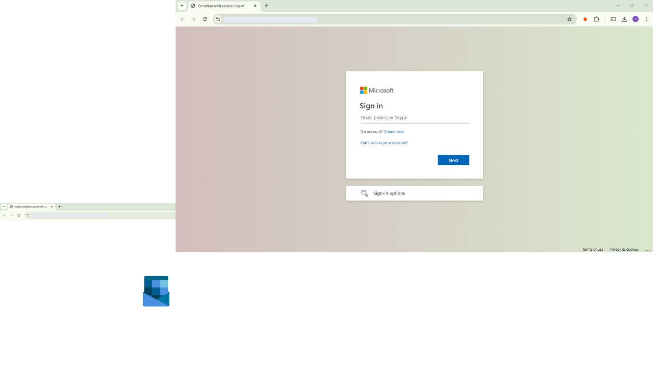Image resolution: width=653 pixels, height=367 pixels.
Task: Open Privacy & cookies link
Action: [x=624, y=249]
